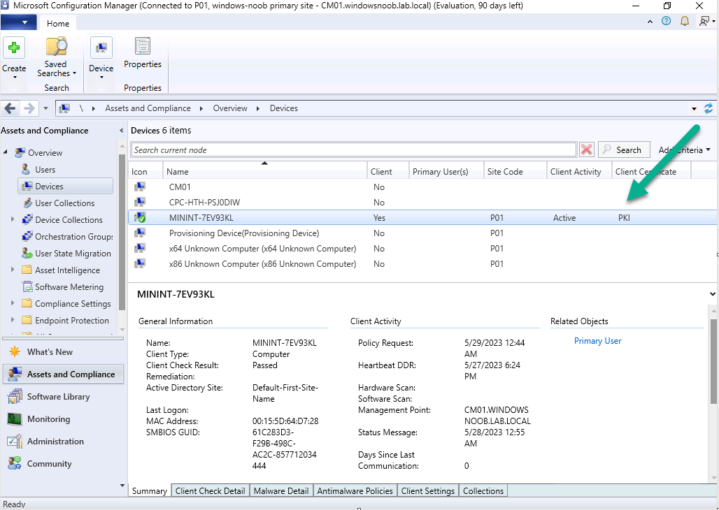Open the Antimalware Policies tab
Viewport: 719px width, 510px height.
[x=355, y=490]
